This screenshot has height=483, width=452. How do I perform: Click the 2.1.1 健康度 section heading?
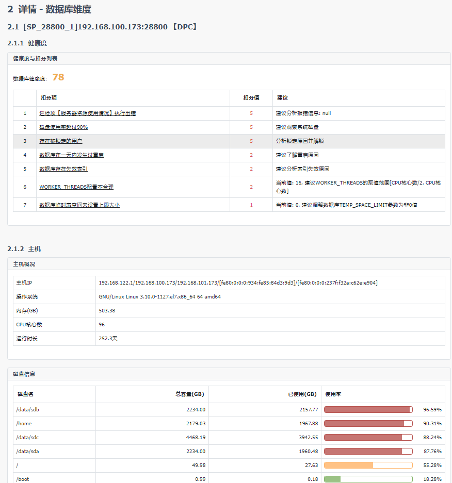pyautogui.click(x=27, y=43)
